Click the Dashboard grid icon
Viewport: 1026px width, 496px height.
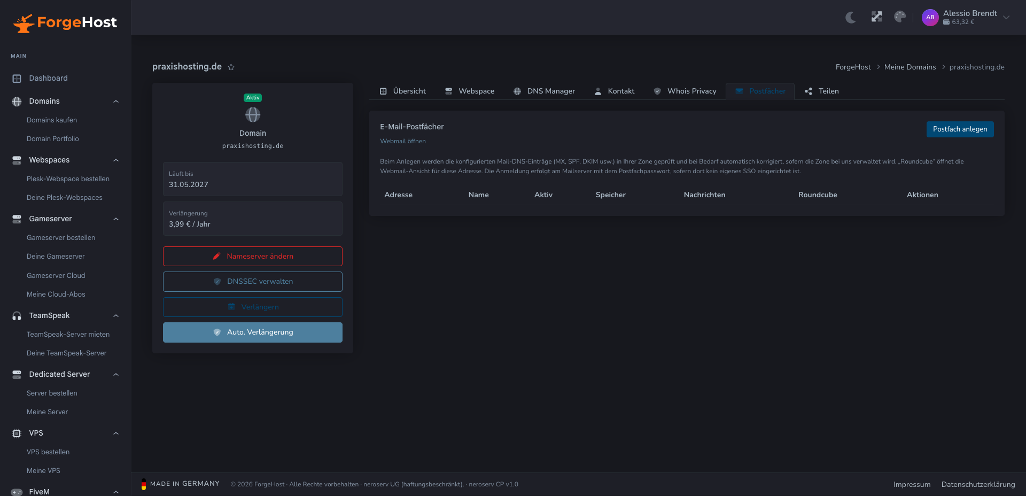coord(17,79)
